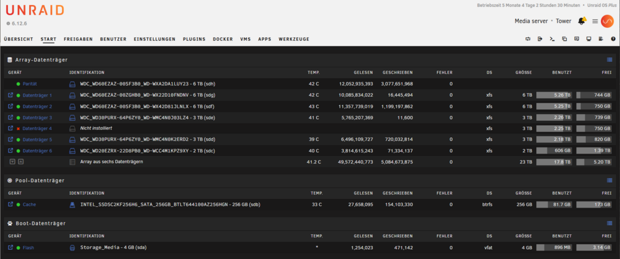Click the Tower server name
Screen dimensions: 620x259
pos(564,21)
